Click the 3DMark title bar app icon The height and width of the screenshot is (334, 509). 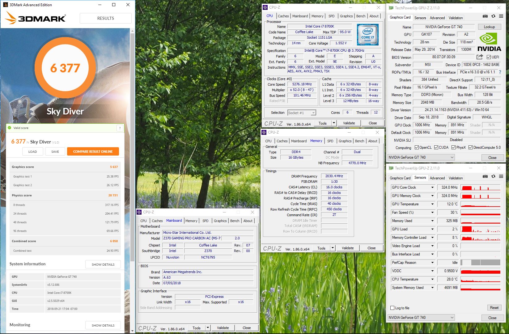[5, 5]
